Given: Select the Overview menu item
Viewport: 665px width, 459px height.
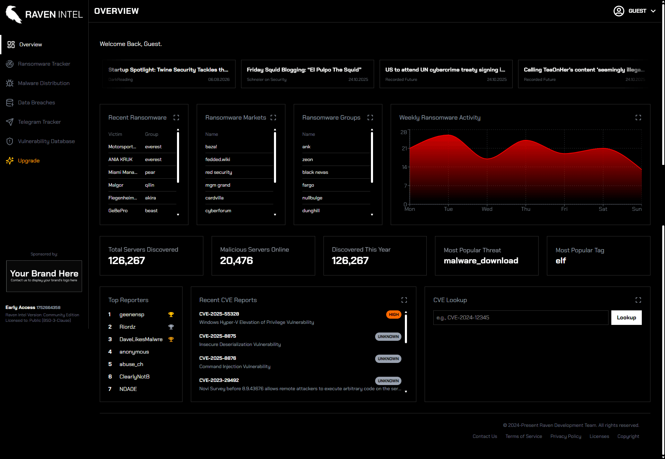Looking at the screenshot, I should (30, 45).
